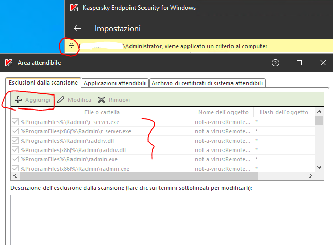The image size is (333, 245).
Task: Toggle checkbox for %ProgramFiles%\Radmin\r_server.exe
Action: coord(16,122)
